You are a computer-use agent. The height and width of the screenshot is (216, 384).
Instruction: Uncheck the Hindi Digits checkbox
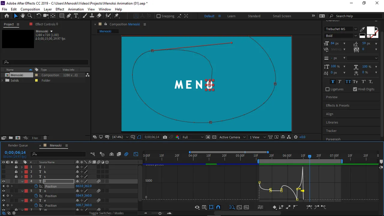(x=355, y=89)
